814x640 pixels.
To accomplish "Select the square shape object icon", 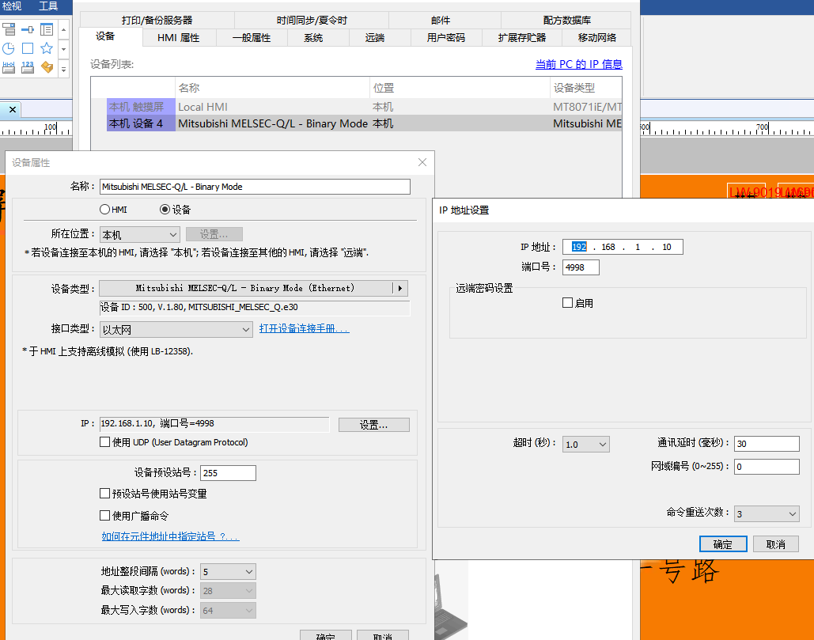I will [28, 49].
